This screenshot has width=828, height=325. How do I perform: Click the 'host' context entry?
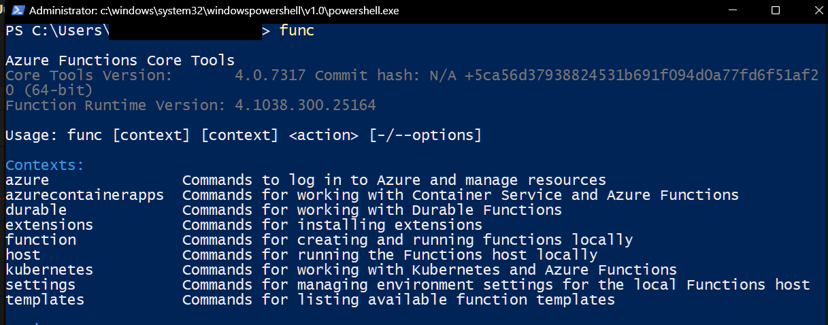[23, 255]
